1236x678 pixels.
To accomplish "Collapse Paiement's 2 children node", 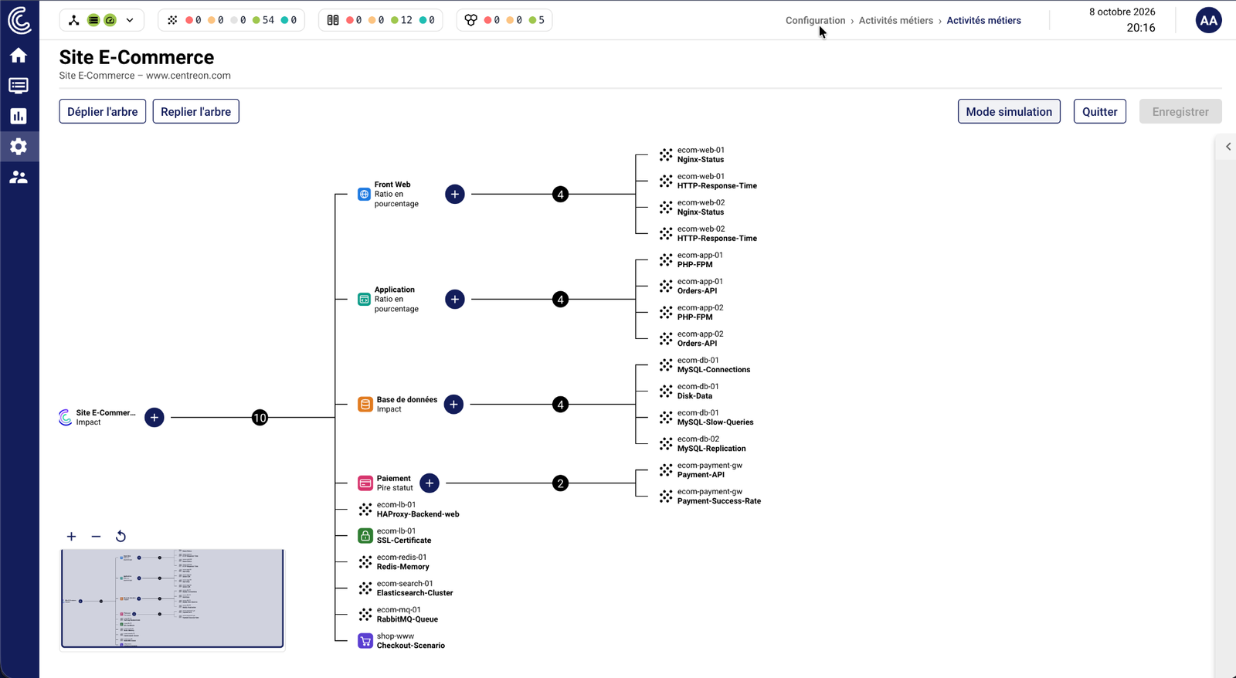I will click(x=561, y=483).
